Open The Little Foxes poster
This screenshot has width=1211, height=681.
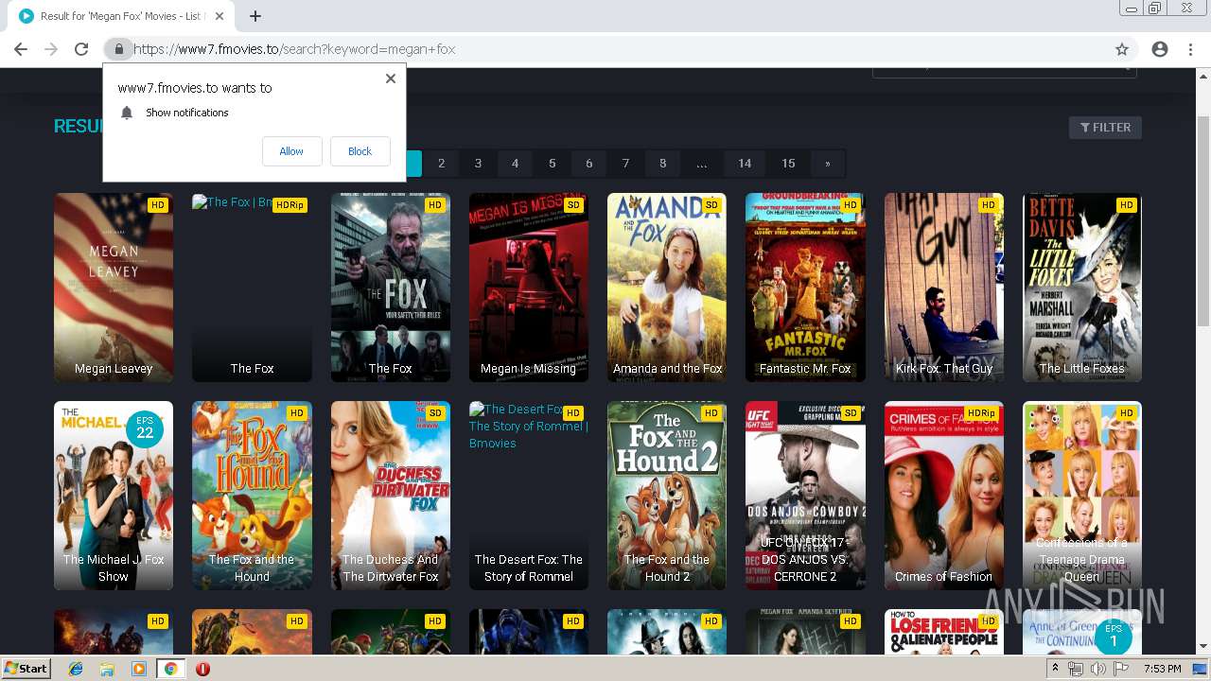1082,288
